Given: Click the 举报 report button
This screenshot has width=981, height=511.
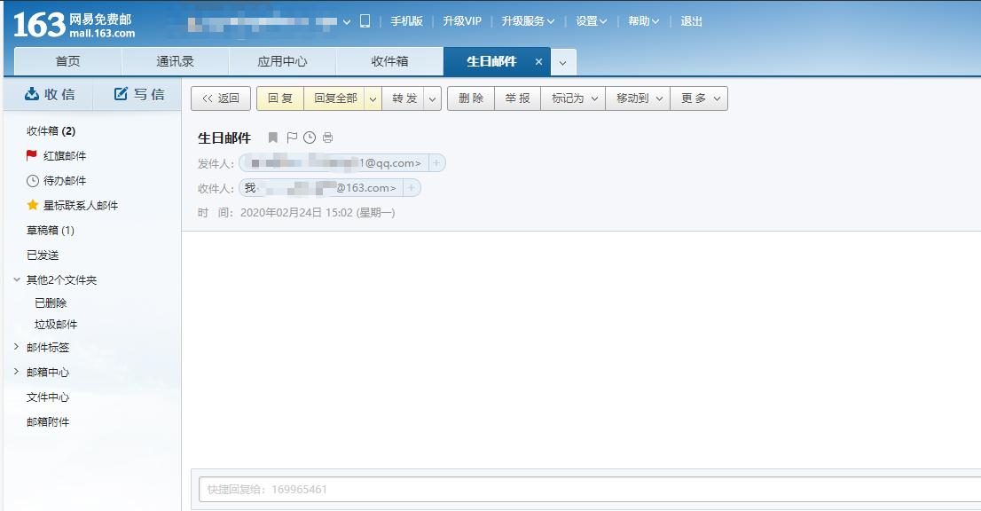Looking at the screenshot, I should (517, 98).
